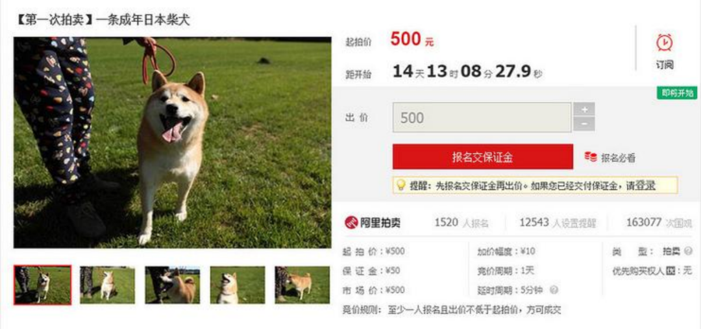Click the 500 bid amount input field
Screen dimensions: 701x329
coord(482,117)
